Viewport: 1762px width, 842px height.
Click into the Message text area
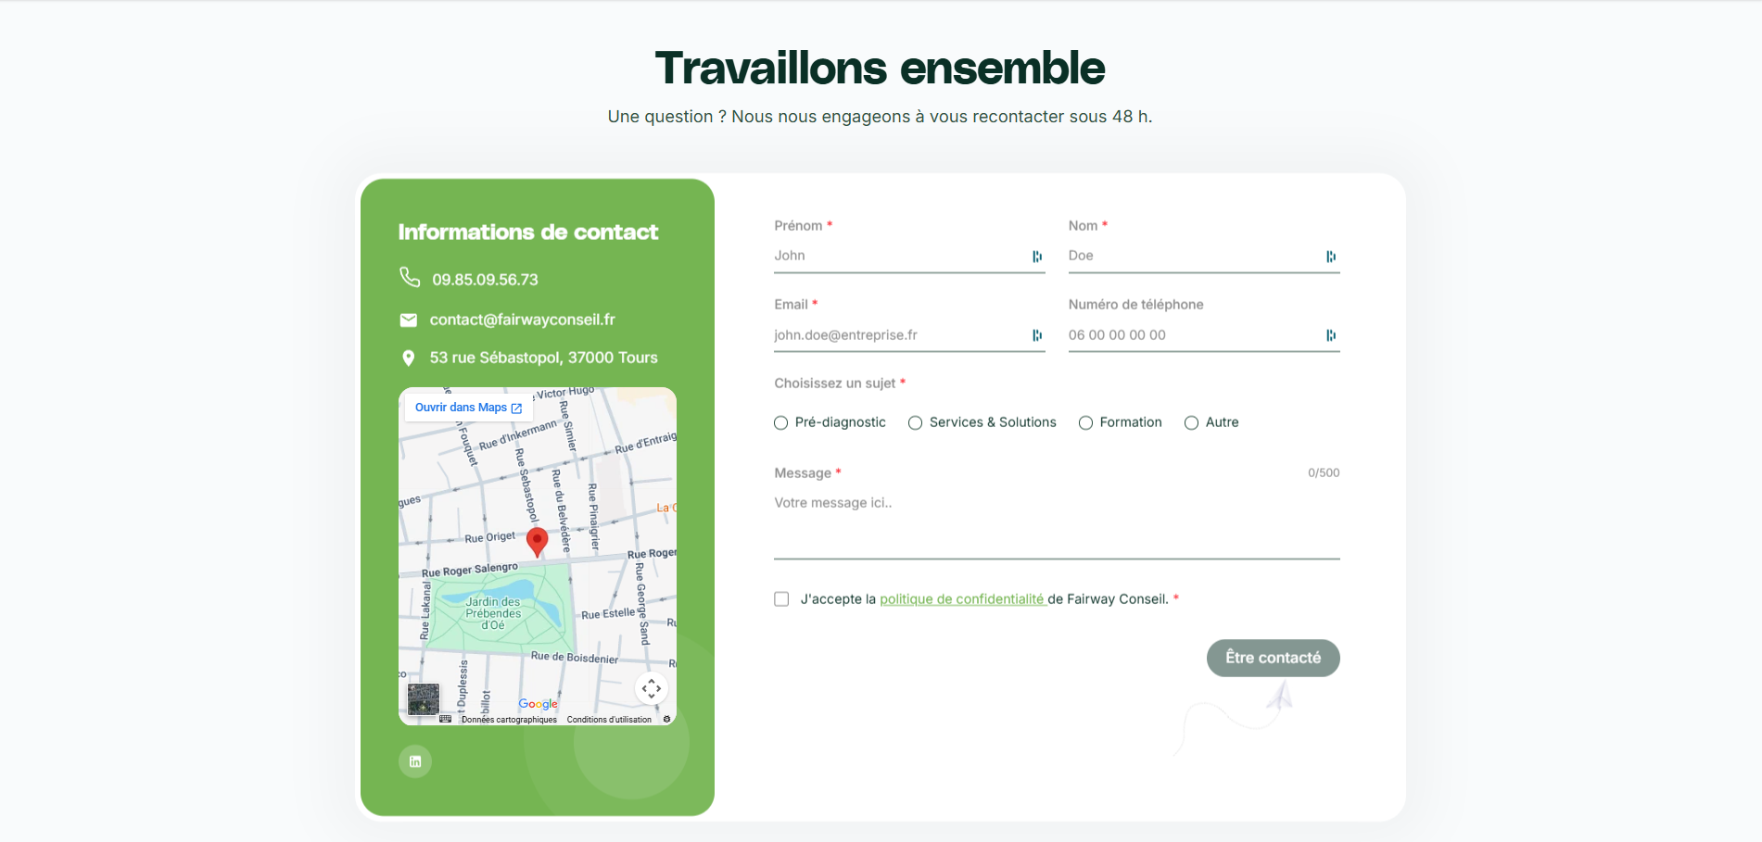click(x=1058, y=524)
